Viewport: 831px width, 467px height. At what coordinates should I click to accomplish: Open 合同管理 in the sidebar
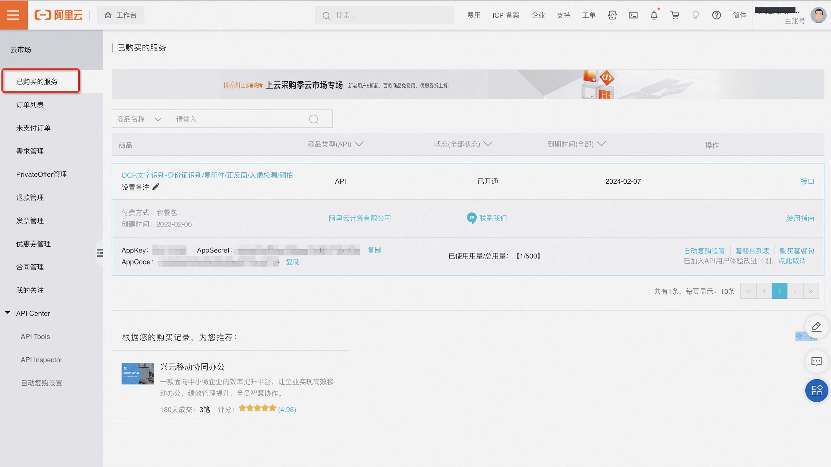(30, 267)
